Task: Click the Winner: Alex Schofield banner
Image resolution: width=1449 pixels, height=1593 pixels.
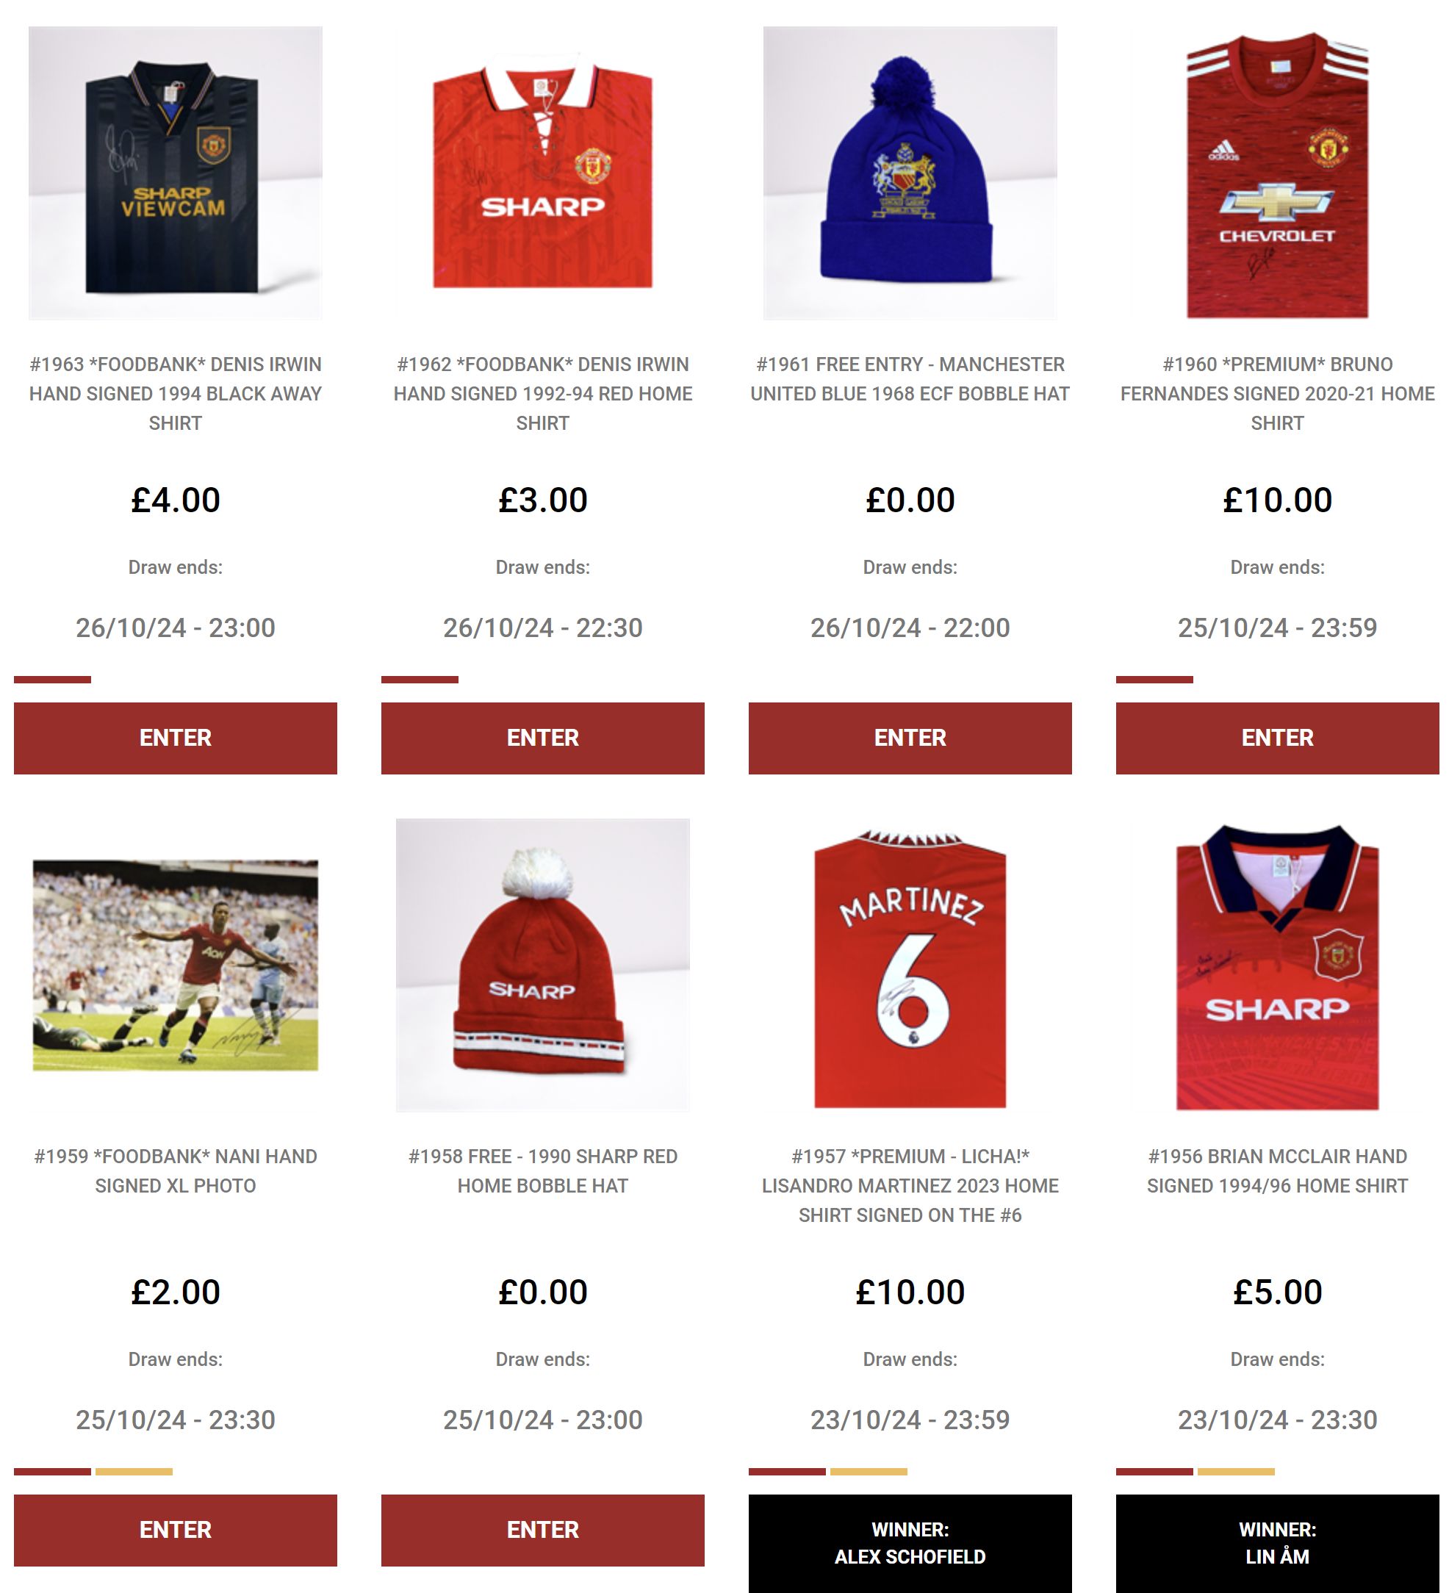Action: tap(910, 1543)
